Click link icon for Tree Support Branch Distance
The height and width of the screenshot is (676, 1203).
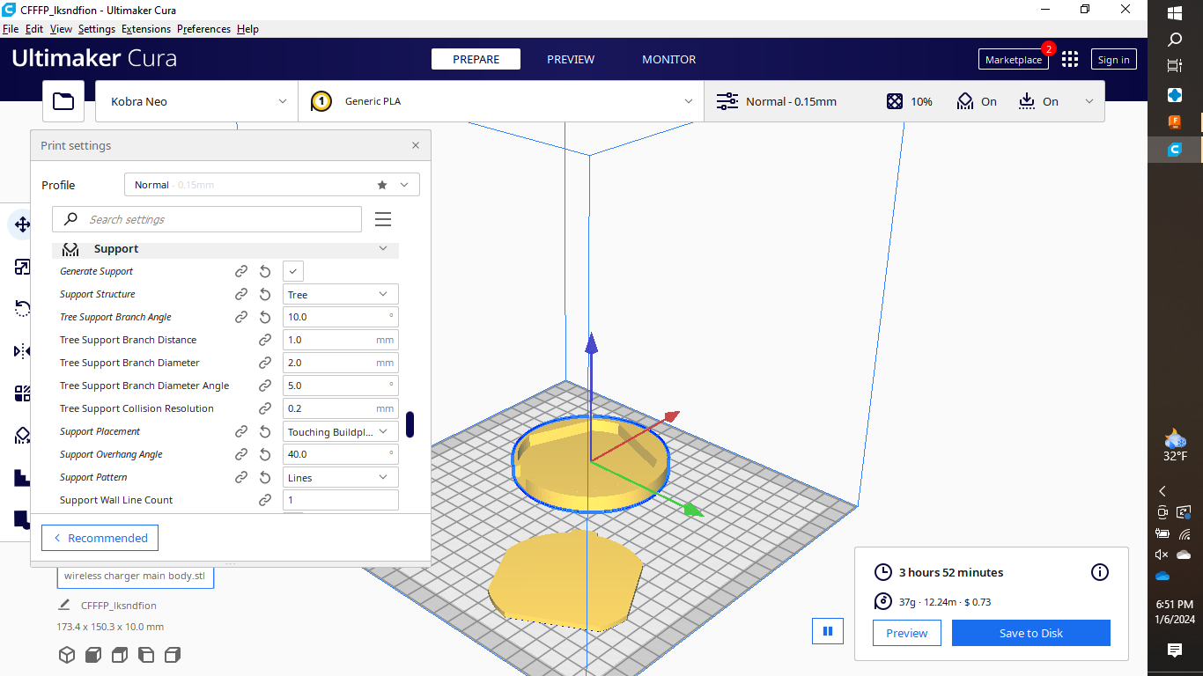coord(264,340)
